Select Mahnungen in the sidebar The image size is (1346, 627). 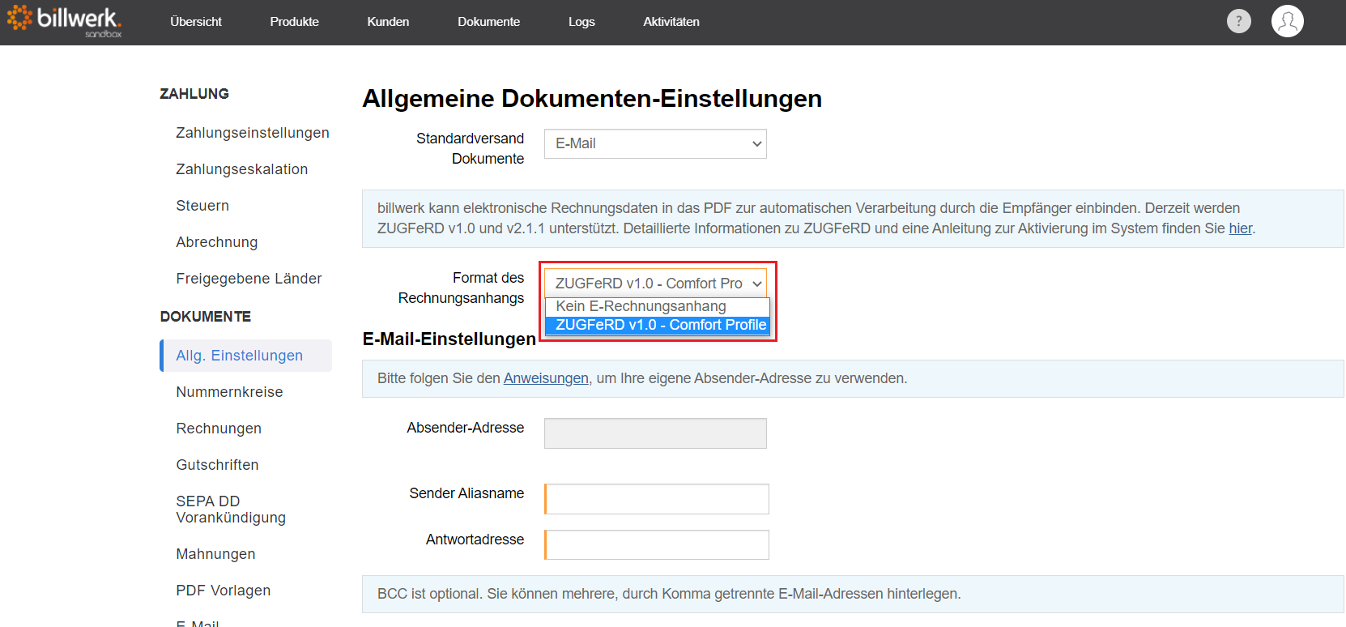point(215,554)
